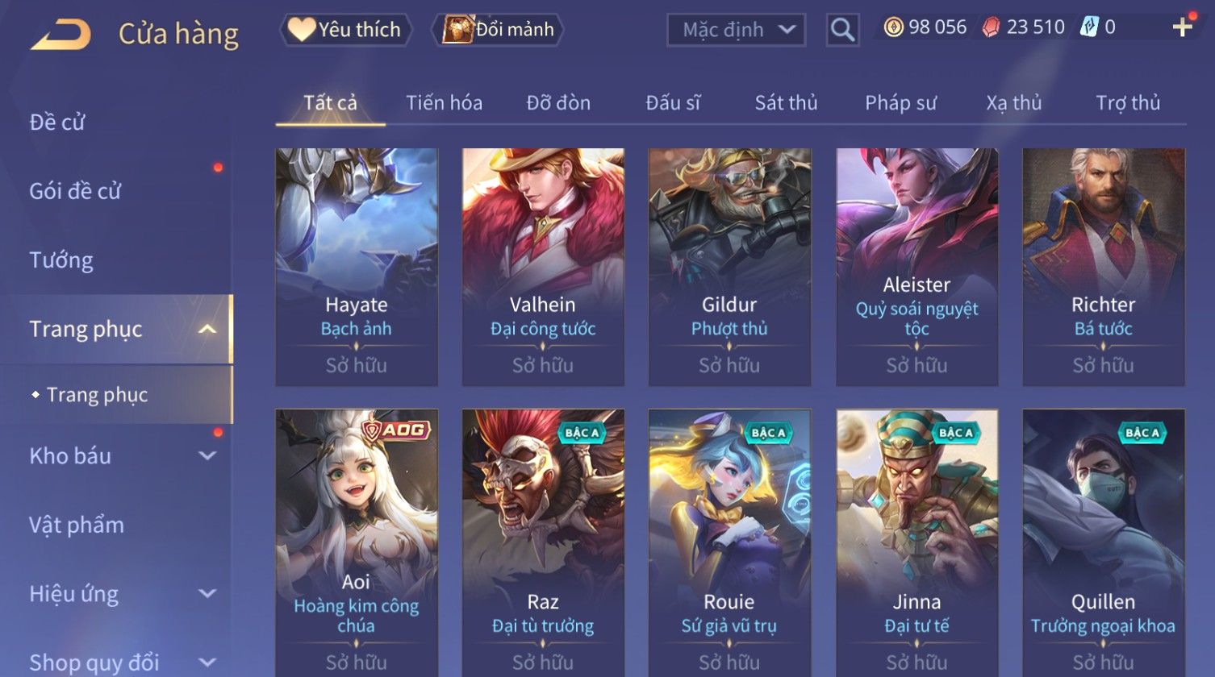Select the Tiến hóa tab
1215x677 pixels.
tap(444, 103)
